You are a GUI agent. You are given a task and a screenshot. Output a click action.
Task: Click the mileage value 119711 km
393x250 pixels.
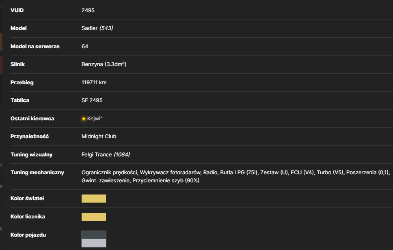[94, 82]
